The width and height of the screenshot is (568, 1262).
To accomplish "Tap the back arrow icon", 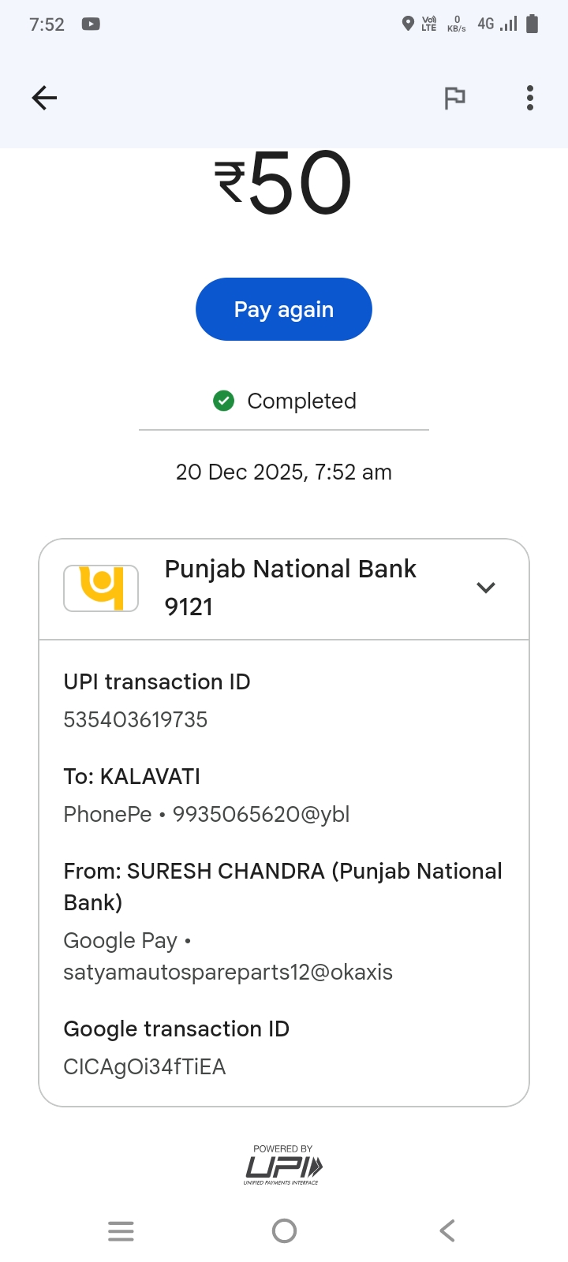I will tap(44, 98).
